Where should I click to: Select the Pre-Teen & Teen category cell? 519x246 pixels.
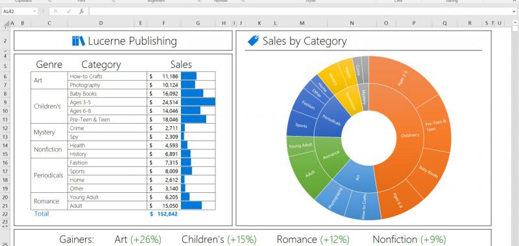coord(107,120)
